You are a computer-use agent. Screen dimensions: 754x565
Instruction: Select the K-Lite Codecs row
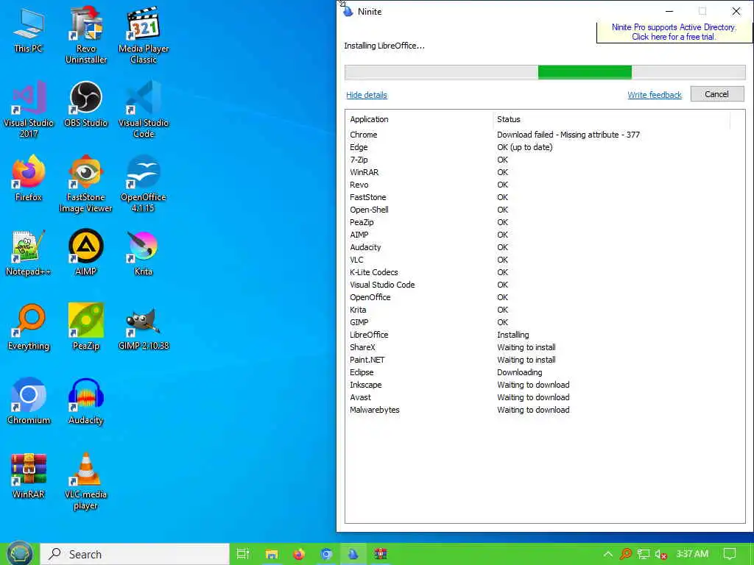tap(545, 272)
